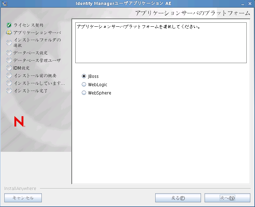Click the InstallAnywhere label
The height and width of the screenshot is (207, 255).
coord(20,189)
